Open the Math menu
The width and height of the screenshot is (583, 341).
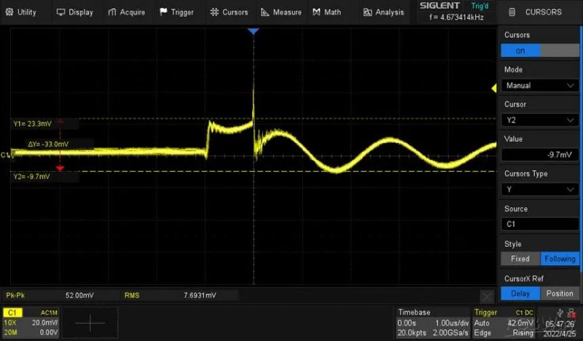click(x=326, y=12)
